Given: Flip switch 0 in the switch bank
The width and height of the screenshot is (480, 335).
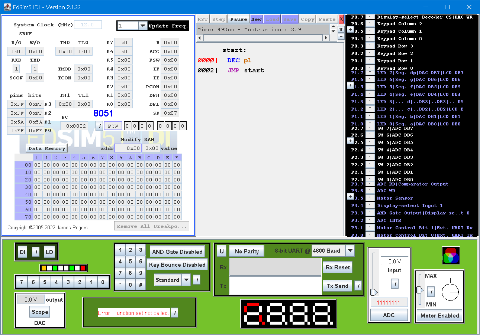Looking at the screenshot, I should [103, 282].
